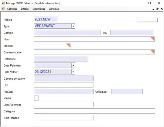Click the Vérifié label
Image resolution: width=164 pixels, height=127 pixels.
coord(7,98)
